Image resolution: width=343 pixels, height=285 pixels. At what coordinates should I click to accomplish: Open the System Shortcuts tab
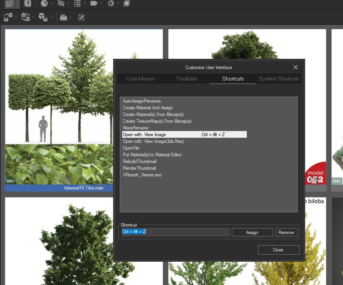[x=279, y=79]
